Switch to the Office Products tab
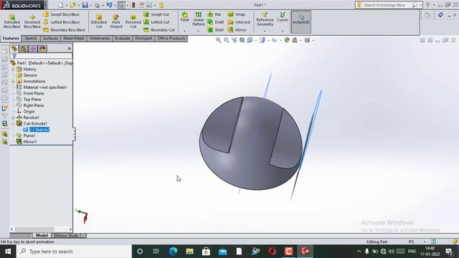 [171, 38]
